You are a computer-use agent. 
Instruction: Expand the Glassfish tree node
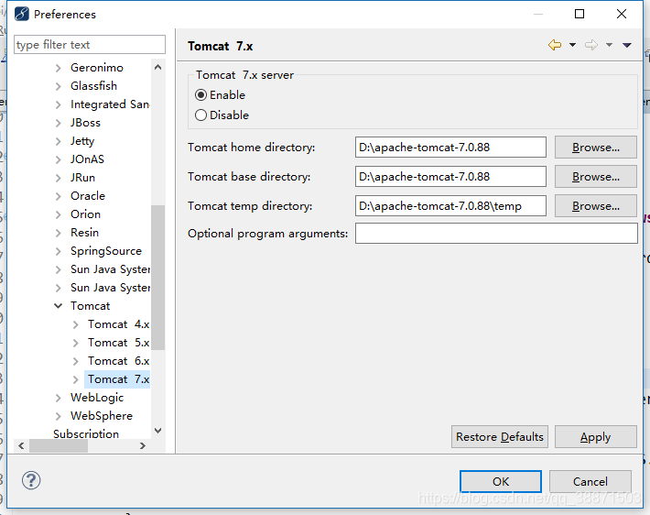[59, 86]
